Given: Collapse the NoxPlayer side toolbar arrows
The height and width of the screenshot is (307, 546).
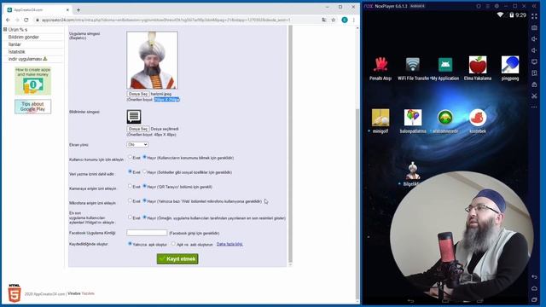Looking at the screenshot, I should pos(535,6).
